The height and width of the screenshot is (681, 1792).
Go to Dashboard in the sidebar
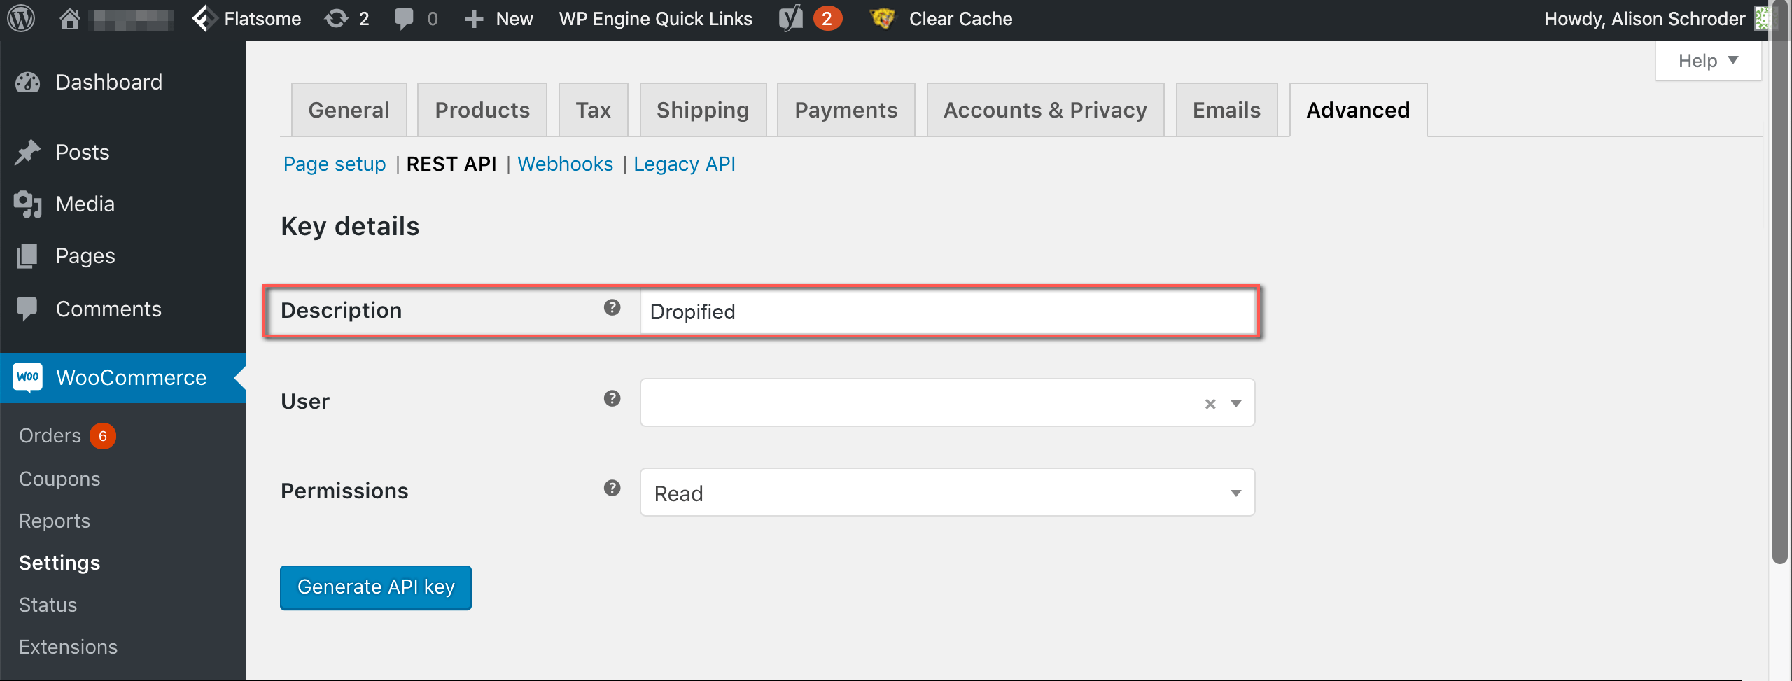[109, 83]
